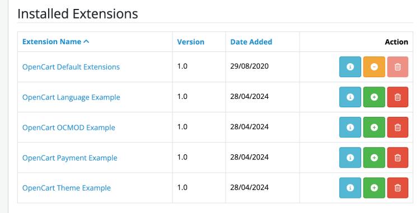The image size is (420, 213).
Task: Open the OpenCart Theme Example link
Action: tap(67, 188)
